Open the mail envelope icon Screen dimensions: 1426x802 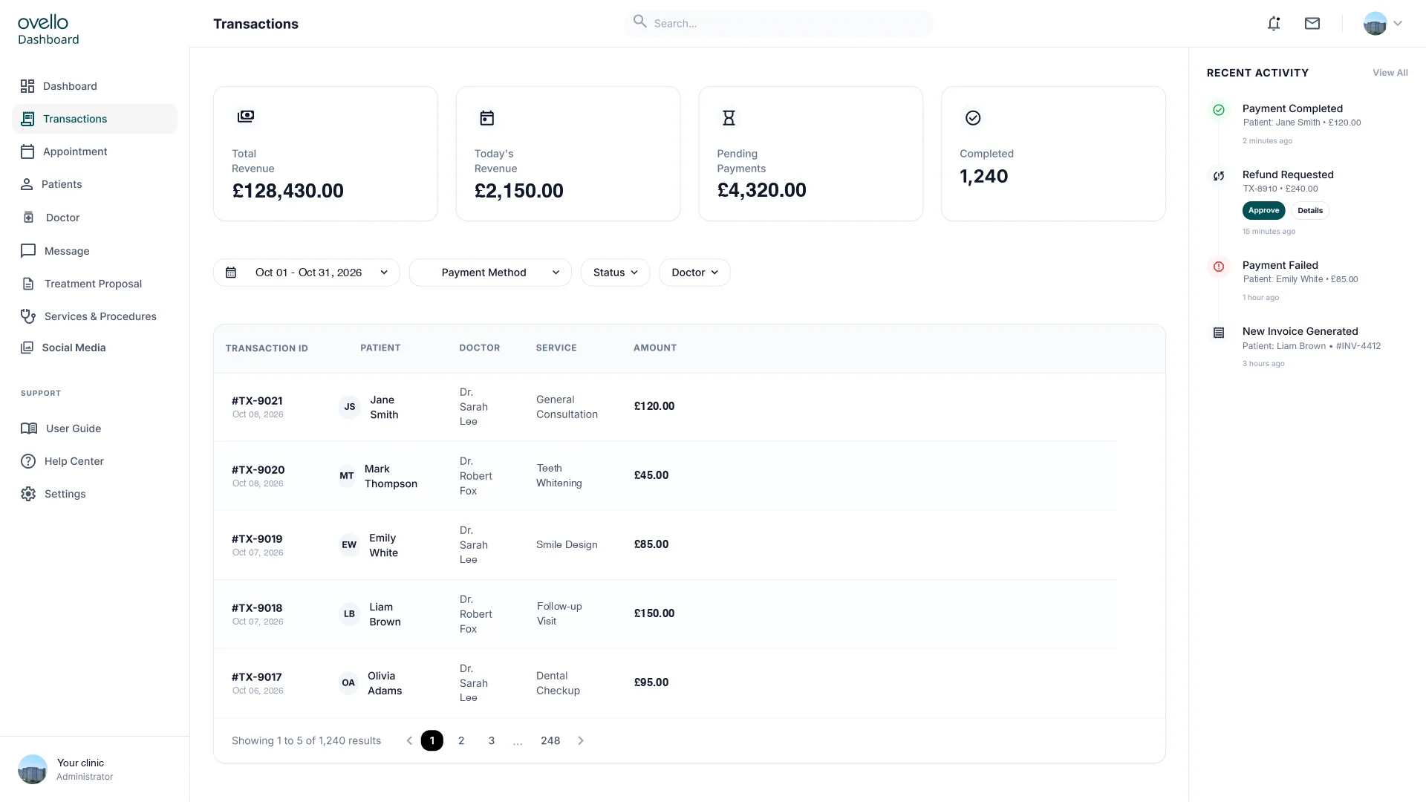tap(1312, 24)
